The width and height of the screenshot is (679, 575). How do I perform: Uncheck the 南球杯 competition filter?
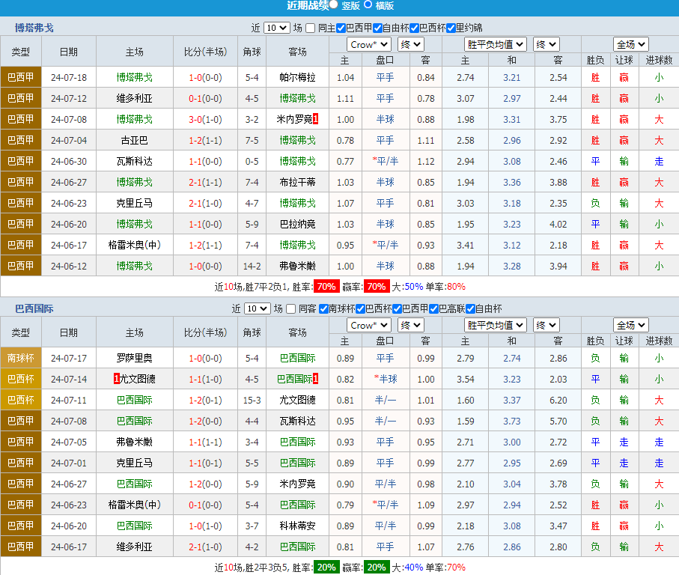pos(323,308)
